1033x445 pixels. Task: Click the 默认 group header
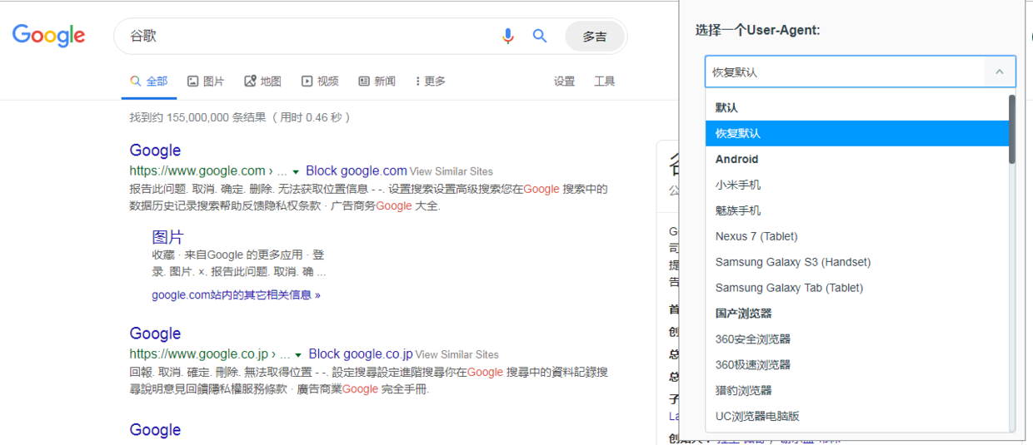[726, 107]
